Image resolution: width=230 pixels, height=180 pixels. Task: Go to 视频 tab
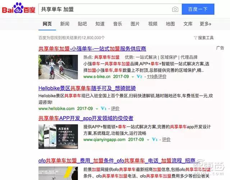pos(153,24)
